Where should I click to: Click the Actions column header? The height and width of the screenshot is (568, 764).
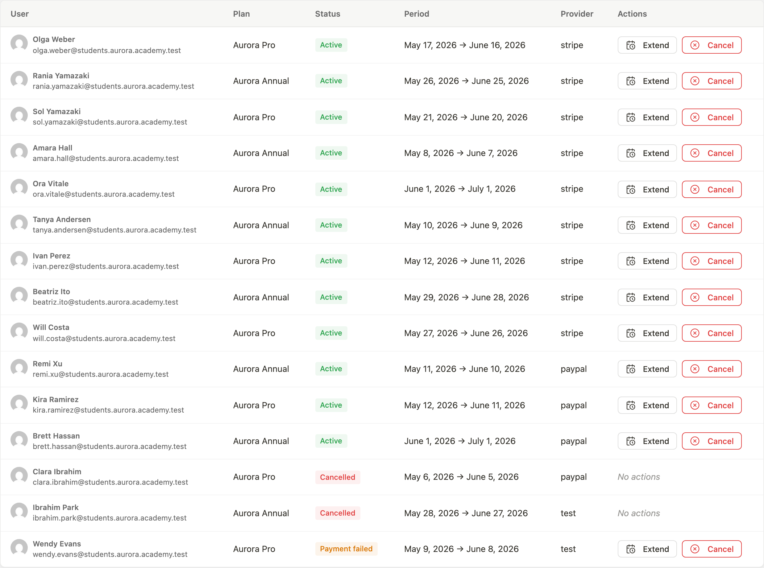[632, 14]
